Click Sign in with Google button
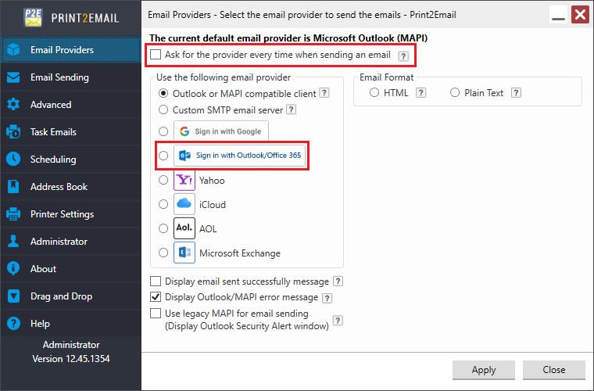Screen dimensions: 594x391 pyautogui.click(x=220, y=131)
